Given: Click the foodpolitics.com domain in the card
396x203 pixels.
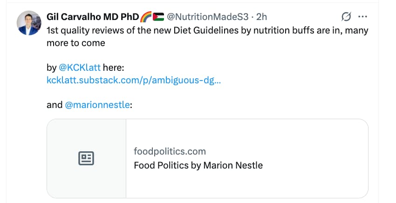Looking at the screenshot, I should pos(170,151).
